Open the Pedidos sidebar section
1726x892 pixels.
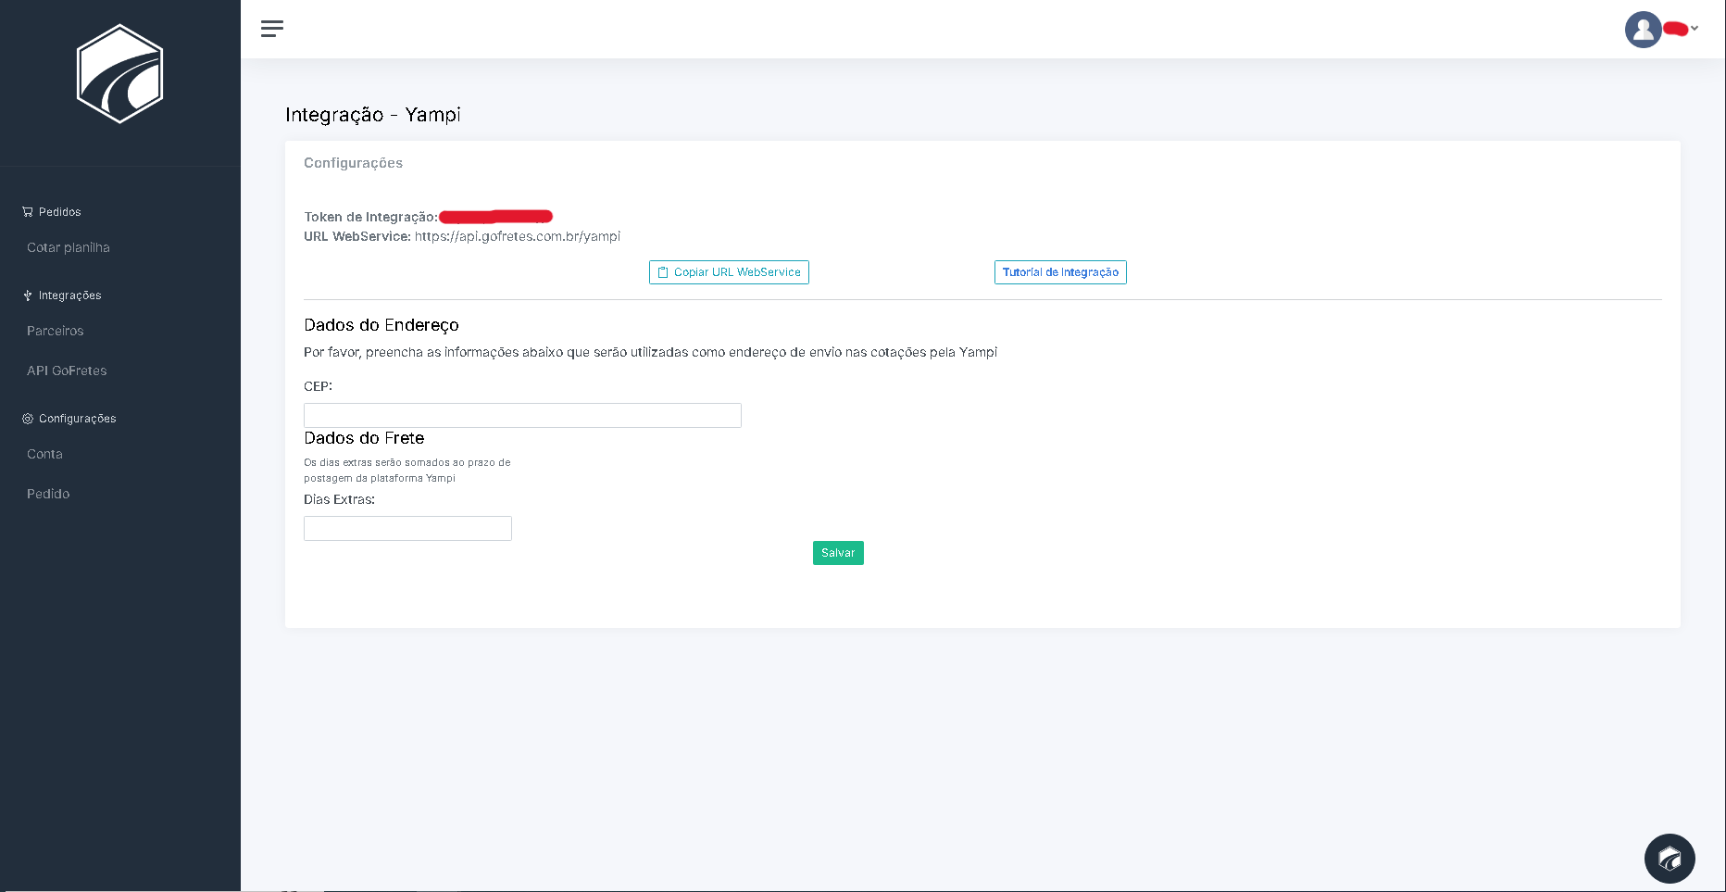pyautogui.click(x=60, y=212)
